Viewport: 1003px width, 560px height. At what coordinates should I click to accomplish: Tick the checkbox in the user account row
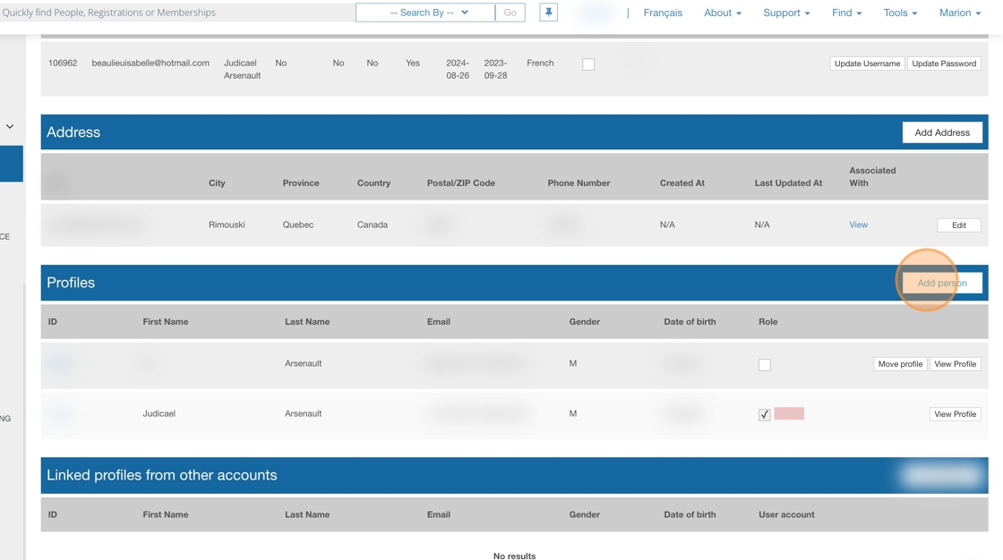pos(588,64)
